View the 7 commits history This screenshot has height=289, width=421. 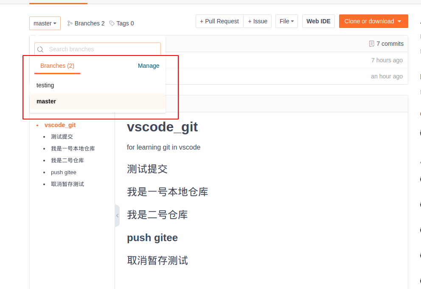click(386, 44)
